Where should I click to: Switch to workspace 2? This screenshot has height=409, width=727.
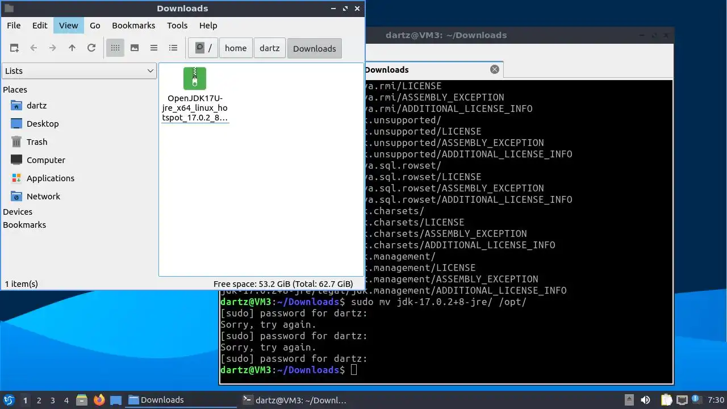39,400
